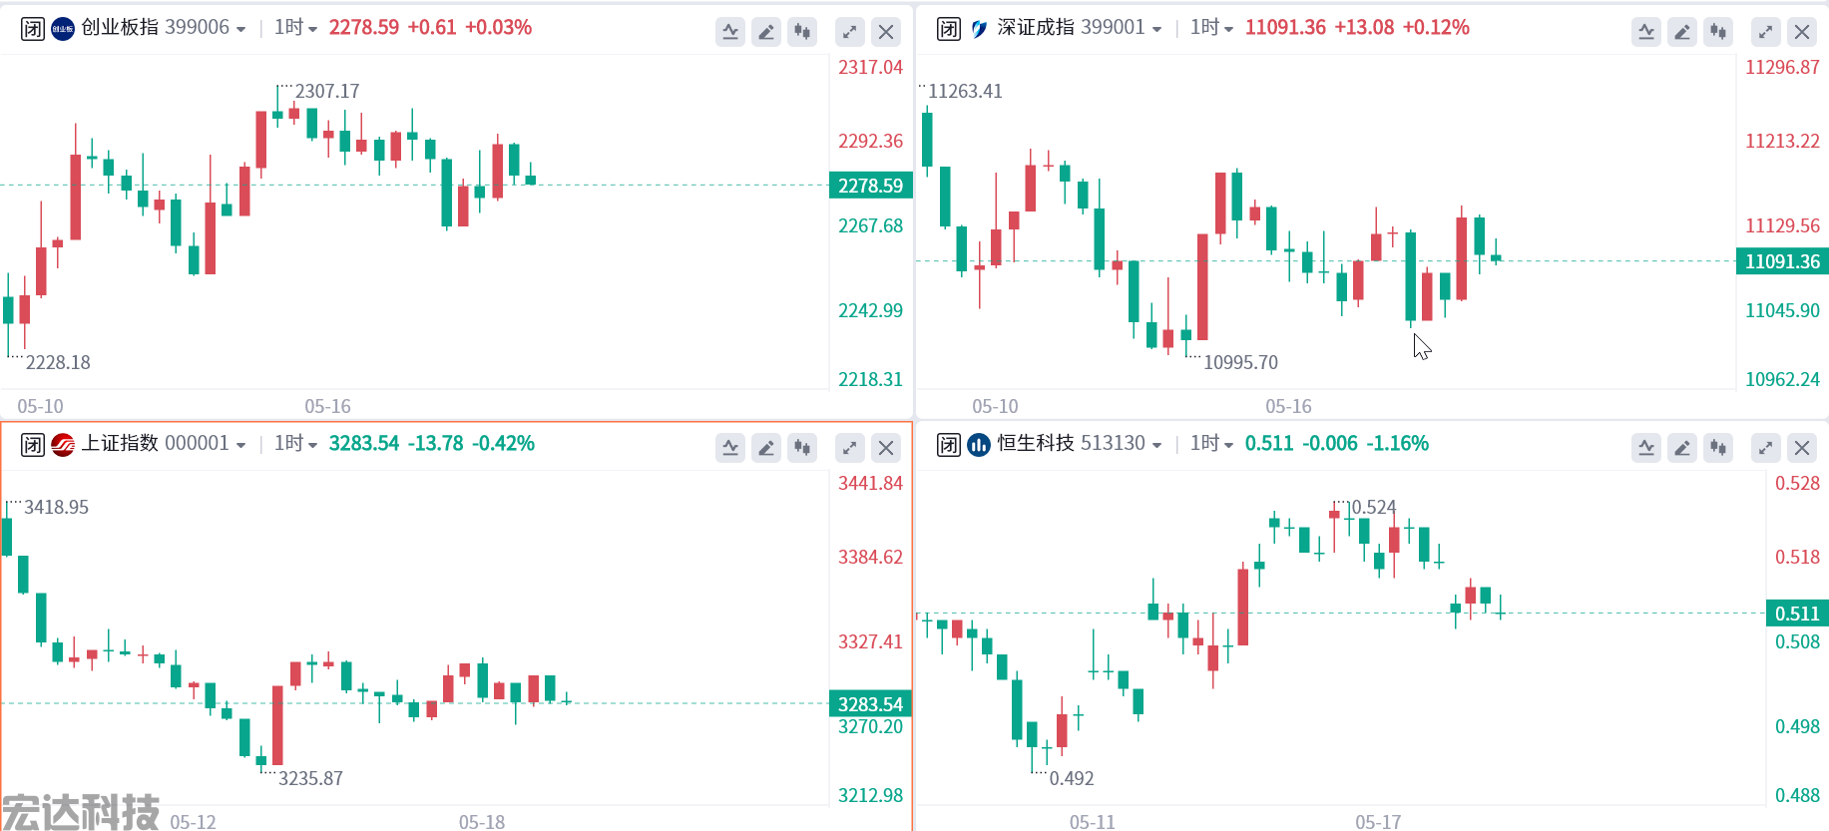The width and height of the screenshot is (1829, 831).
Task: Click the 闭 status badge beside 上证指数
Action: 33,444
